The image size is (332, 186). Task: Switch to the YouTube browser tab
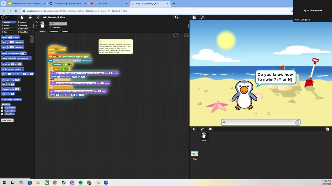click(x=109, y=4)
